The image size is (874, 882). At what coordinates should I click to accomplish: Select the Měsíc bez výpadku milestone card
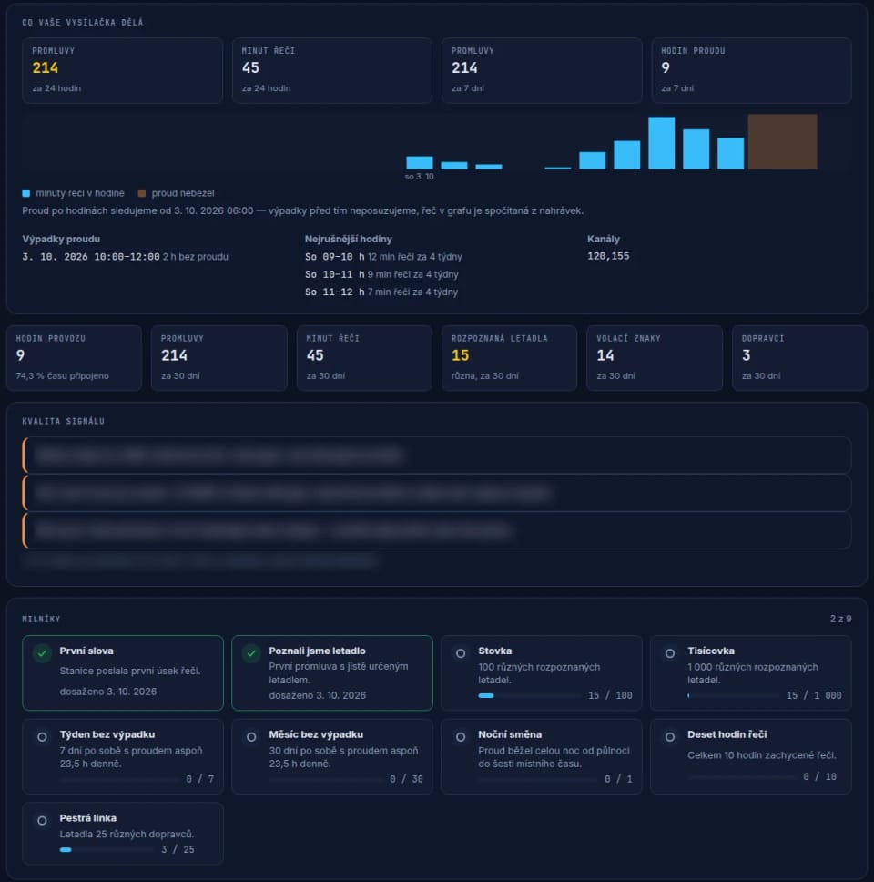pos(332,756)
